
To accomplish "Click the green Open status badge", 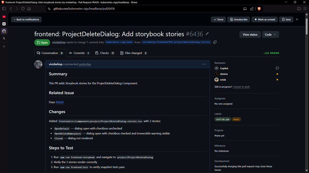I will [42, 43].
